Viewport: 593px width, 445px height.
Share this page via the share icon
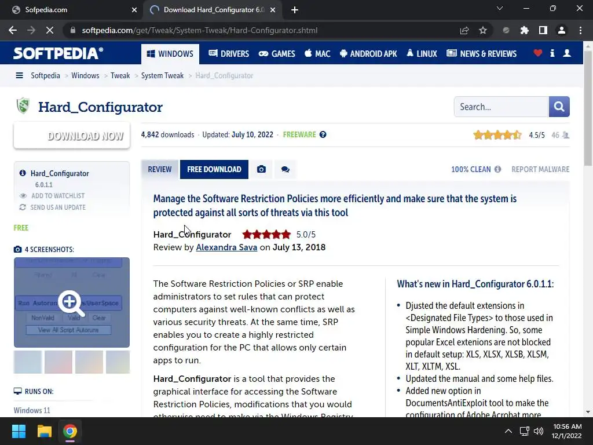click(x=464, y=30)
